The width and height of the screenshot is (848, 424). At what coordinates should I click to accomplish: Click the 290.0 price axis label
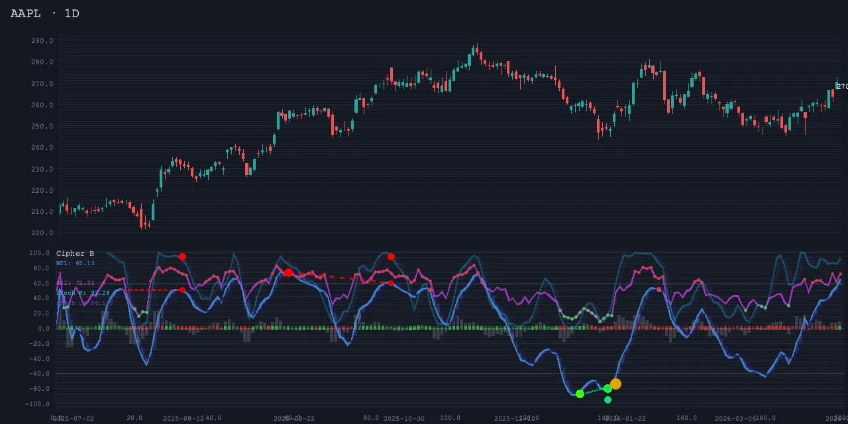pos(42,41)
